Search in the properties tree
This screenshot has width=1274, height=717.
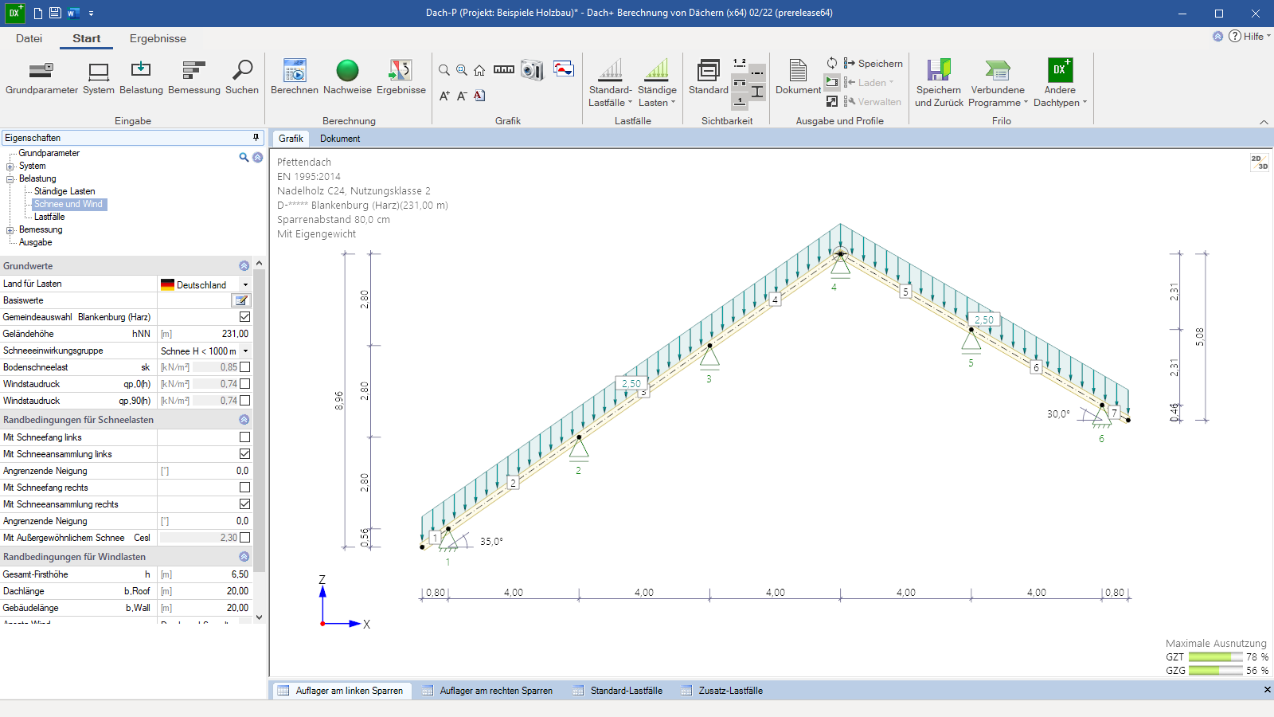244,157
